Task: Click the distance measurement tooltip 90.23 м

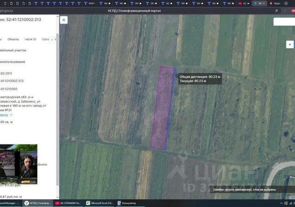Action: 200,79
